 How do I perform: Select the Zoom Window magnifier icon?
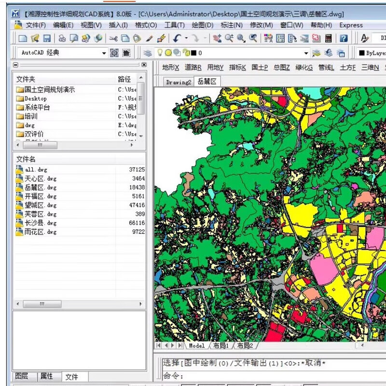[x=241, y=38]
